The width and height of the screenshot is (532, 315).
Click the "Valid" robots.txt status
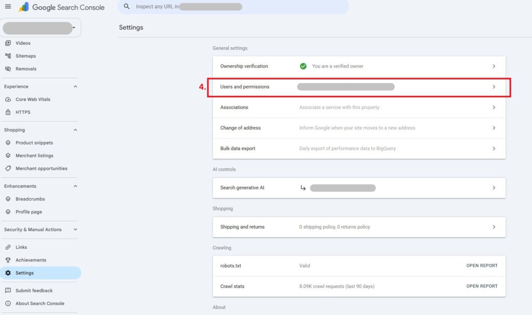[x=304, y=266]
